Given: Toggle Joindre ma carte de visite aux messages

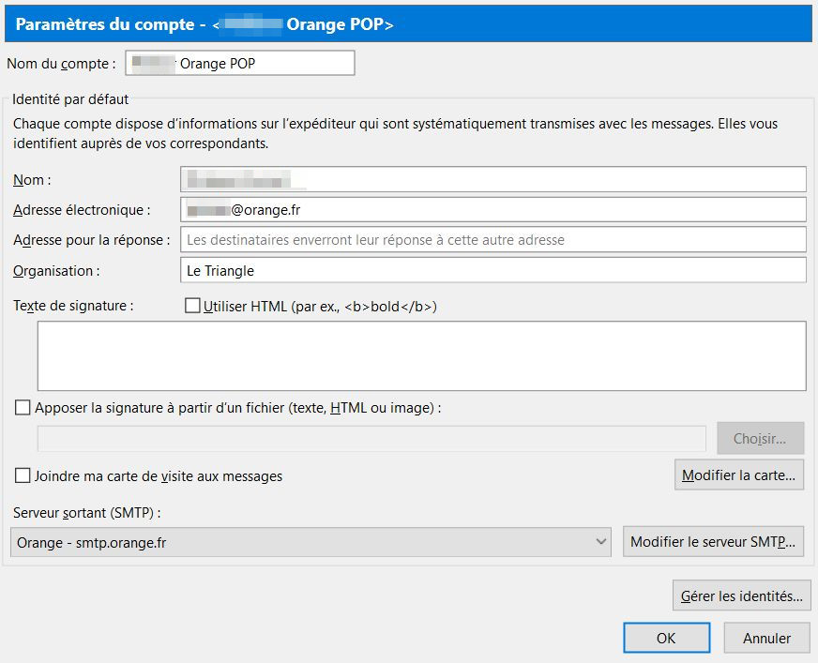Looking at the screenshot, I should (23, 475).
